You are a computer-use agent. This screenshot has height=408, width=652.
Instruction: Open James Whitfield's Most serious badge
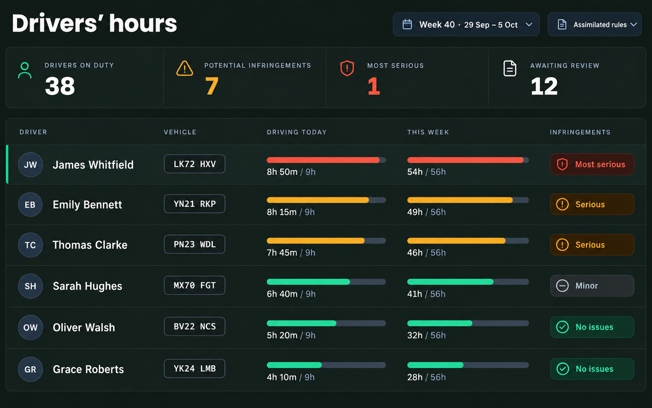[592, 164]
